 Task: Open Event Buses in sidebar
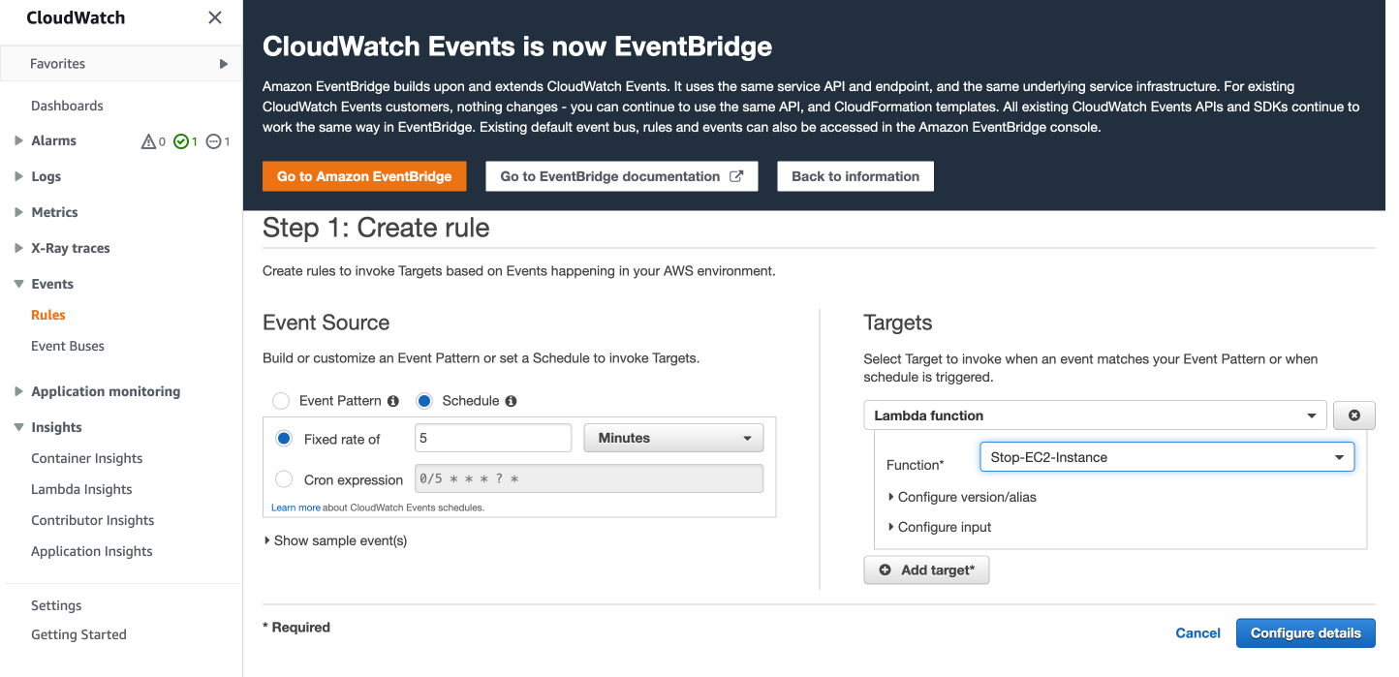tap(68, 346)
